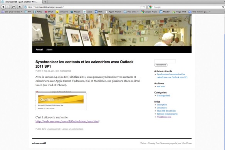225x150 pixels.
Task: Click the forward navigation arrow
Action: [x=8, y=7]
